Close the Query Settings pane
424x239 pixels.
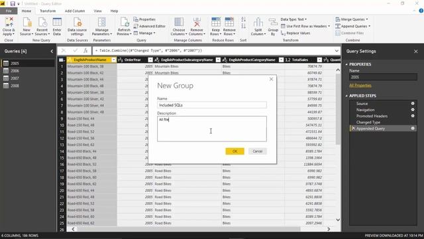click(415, 51)
